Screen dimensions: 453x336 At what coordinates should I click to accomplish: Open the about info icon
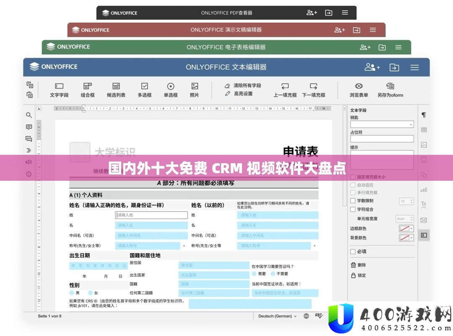[x=29, y=174]
